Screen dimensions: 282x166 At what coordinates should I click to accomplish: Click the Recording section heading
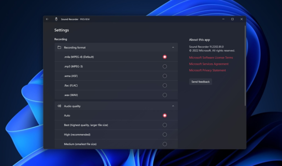coord(61,39)
